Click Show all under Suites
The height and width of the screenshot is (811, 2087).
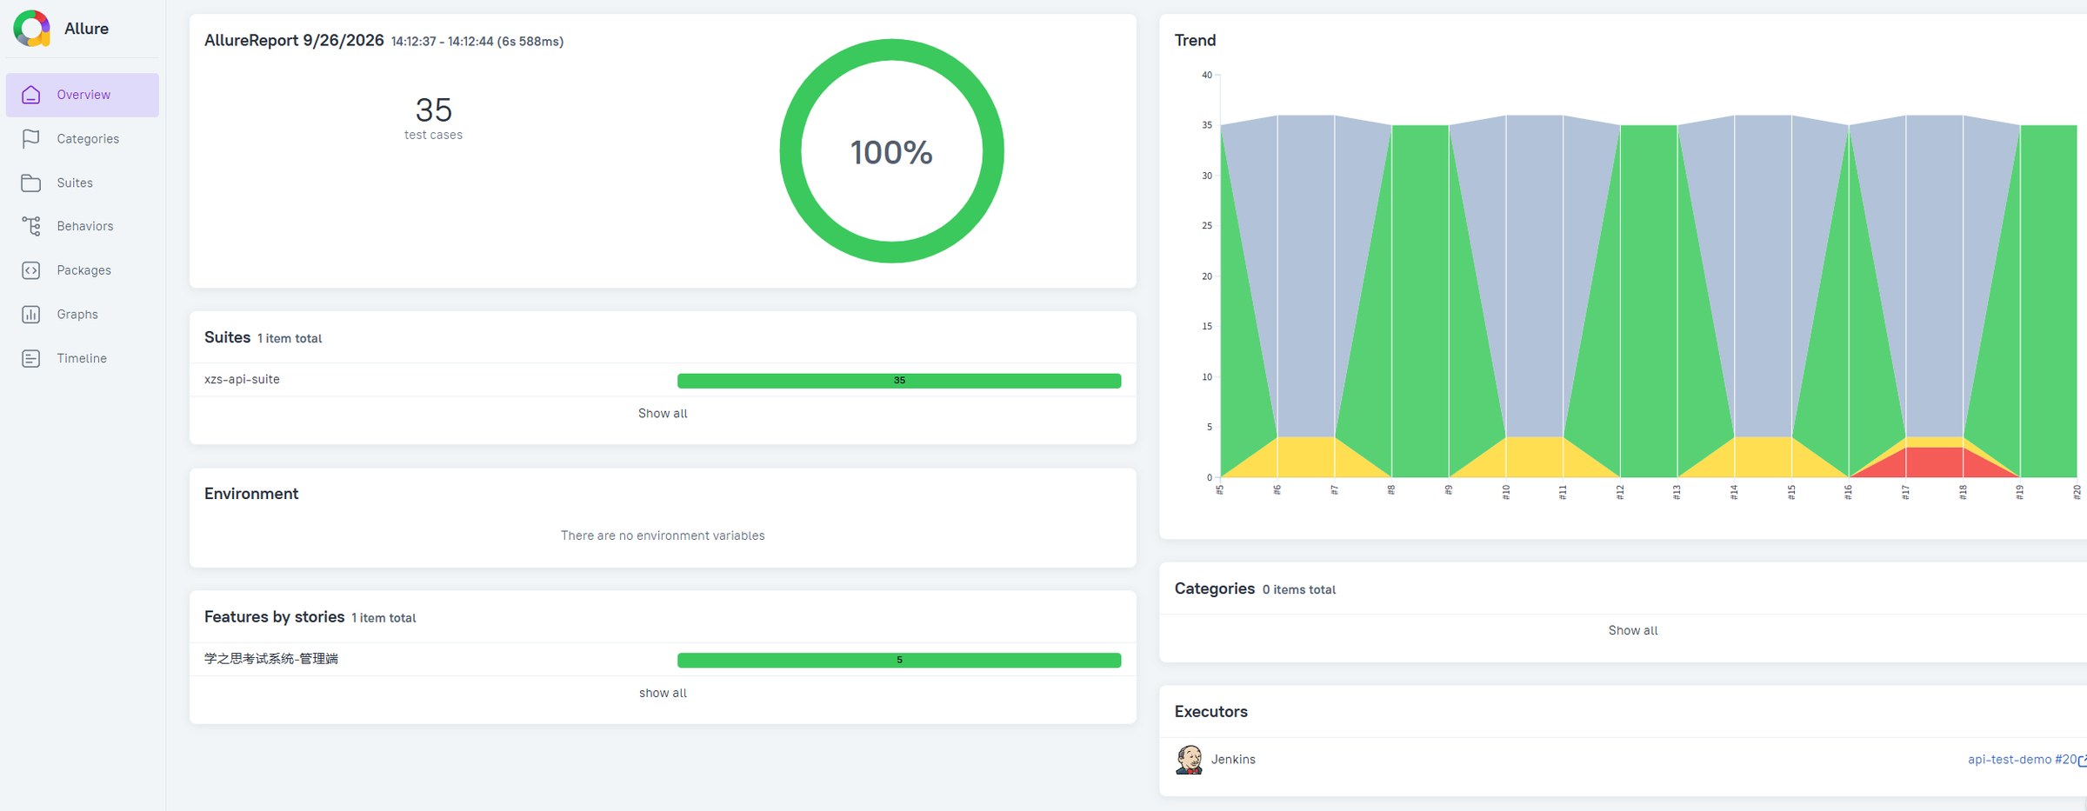point(663,414)
